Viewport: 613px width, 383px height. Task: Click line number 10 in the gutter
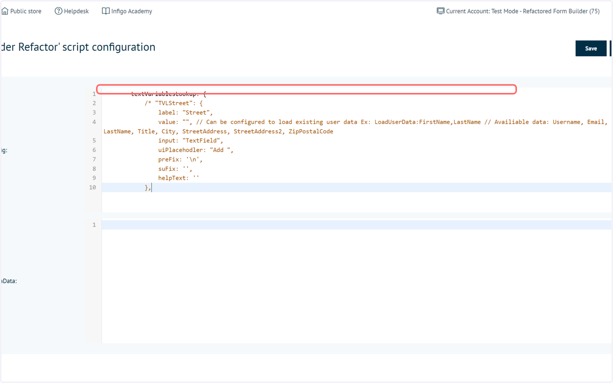click(x=92, y=187)
